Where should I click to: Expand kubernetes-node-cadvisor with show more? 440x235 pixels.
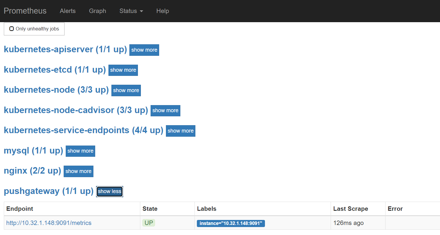pyautogui.click(x=165, y=110)
